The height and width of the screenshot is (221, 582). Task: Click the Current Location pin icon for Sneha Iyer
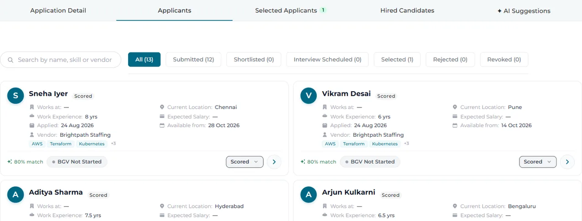(x=162, y=107)
